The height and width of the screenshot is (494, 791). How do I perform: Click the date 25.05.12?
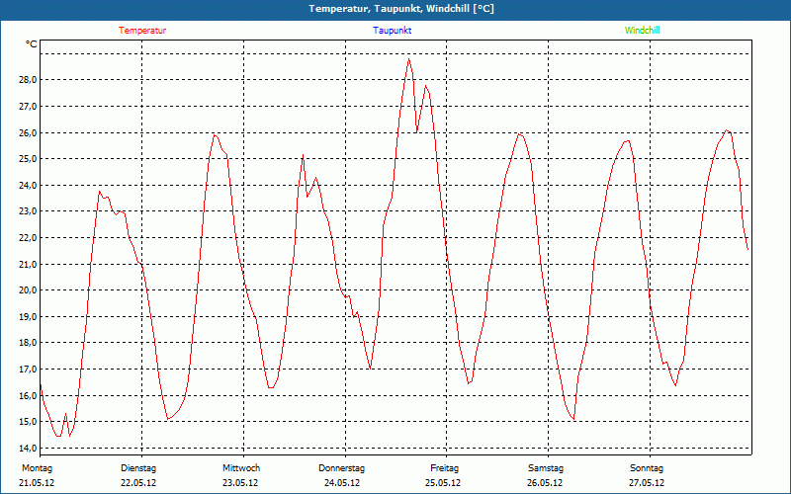[x=443, y=483]
